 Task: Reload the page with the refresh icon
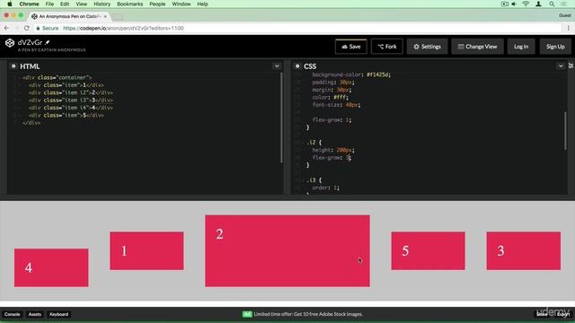pyautogui.click(x=26, y=28)
